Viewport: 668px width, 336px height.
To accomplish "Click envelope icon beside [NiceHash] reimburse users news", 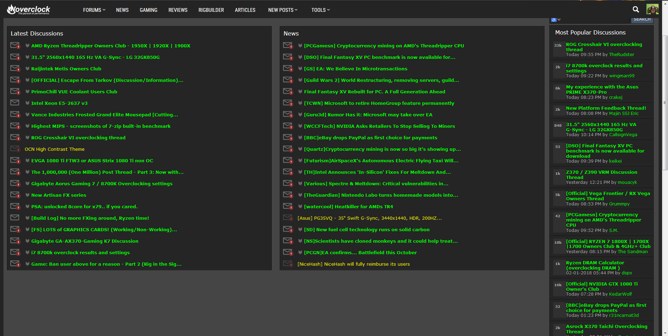I will [288, 264].
